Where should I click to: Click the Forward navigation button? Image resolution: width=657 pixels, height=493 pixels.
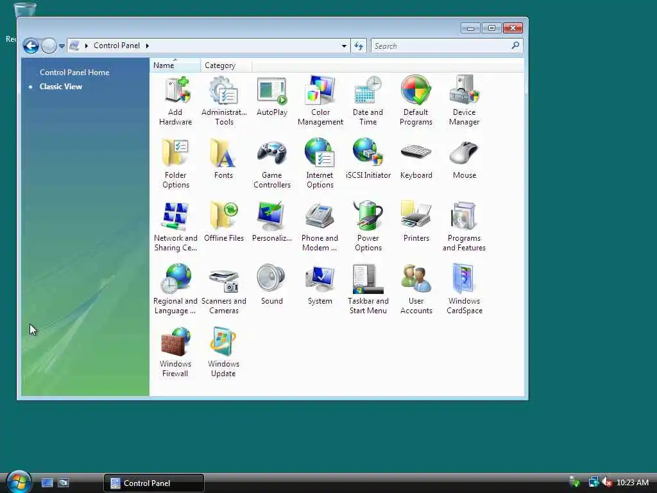point(49,46)
